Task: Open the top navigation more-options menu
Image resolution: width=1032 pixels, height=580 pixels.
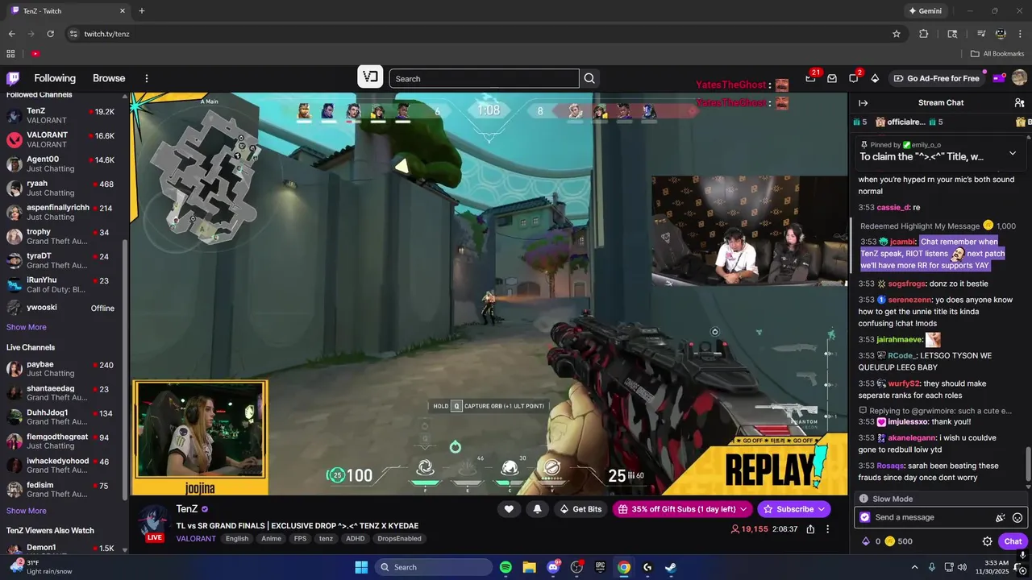Action: tap(147, 78)
